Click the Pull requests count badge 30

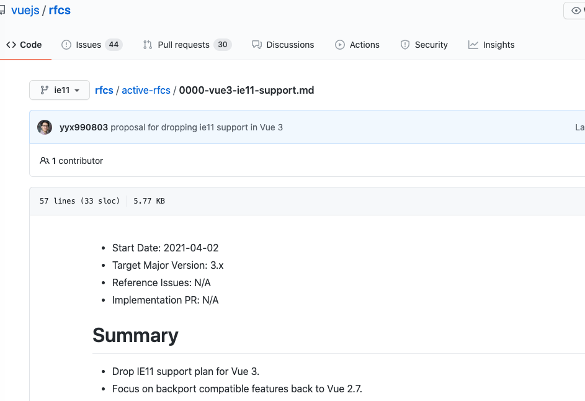coord(223,45)
